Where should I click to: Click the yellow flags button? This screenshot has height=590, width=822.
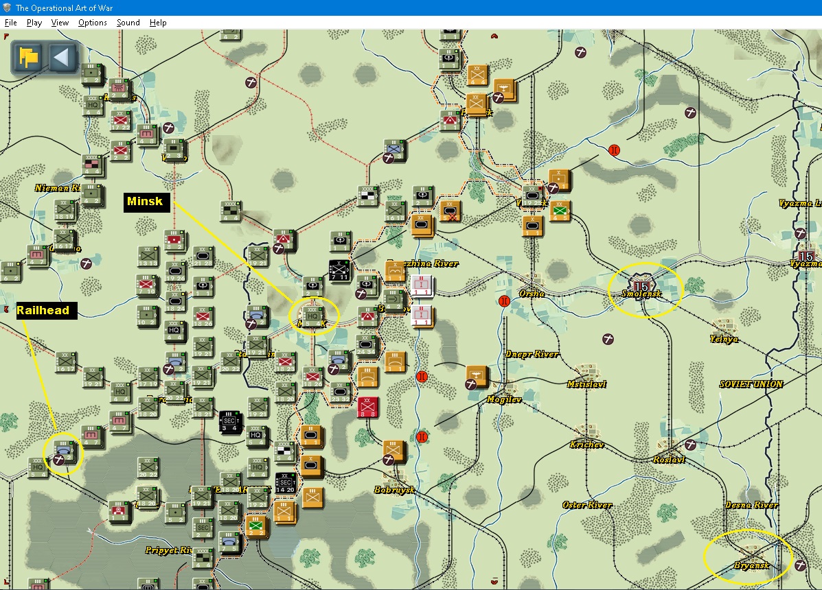(28, 56)
